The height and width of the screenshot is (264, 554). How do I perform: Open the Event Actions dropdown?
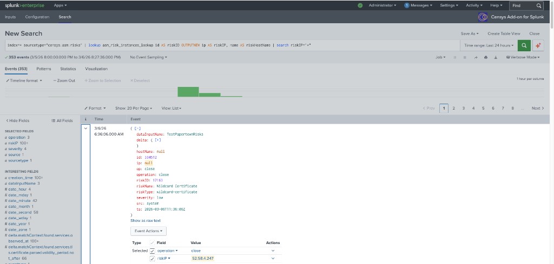(148, 231)
